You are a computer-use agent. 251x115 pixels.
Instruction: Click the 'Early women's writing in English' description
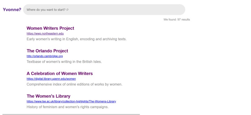tap(77, 39)
